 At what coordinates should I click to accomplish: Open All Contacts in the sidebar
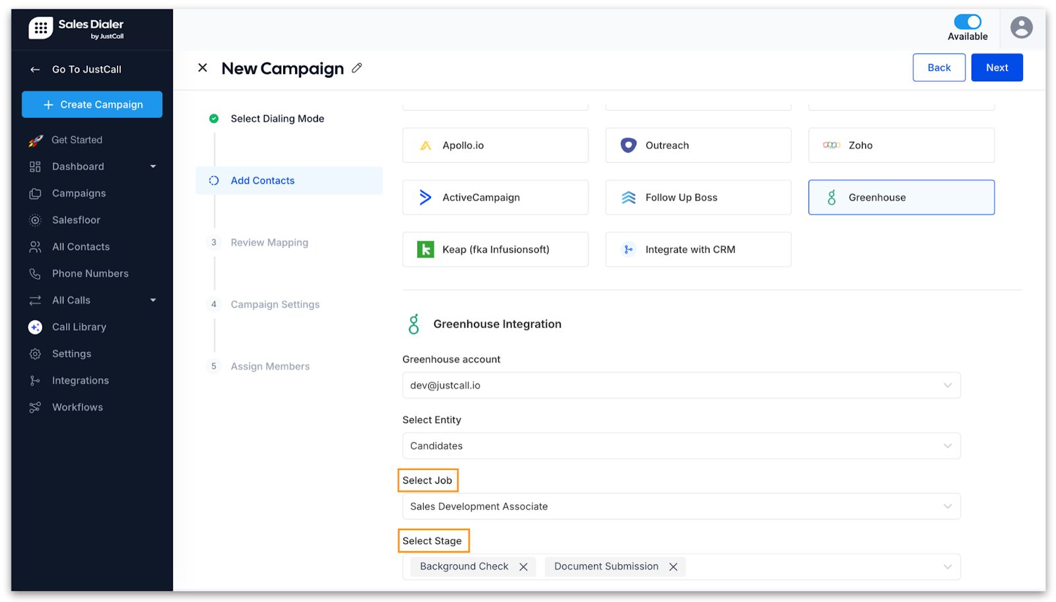81,247
